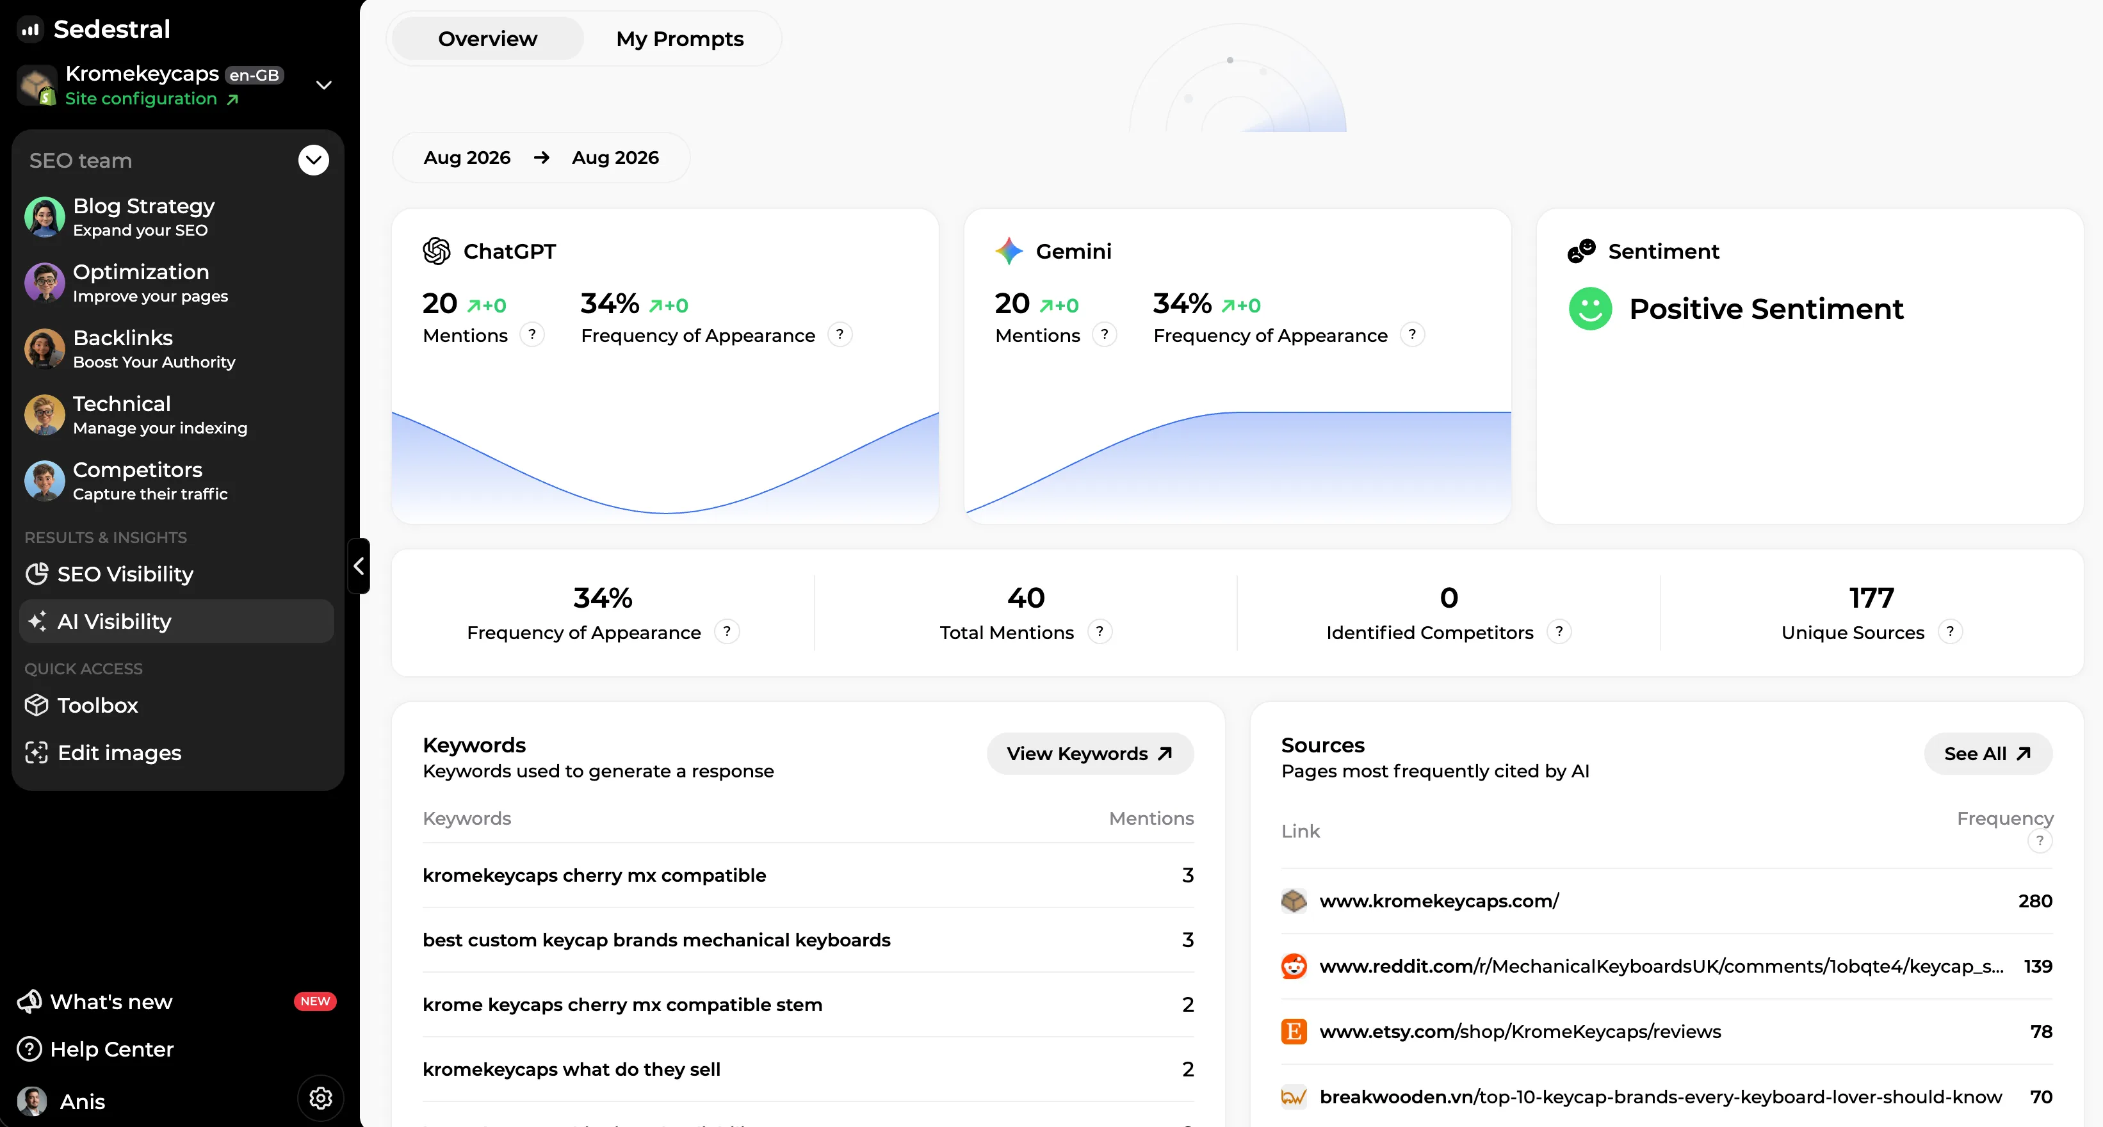Click the Competitors avatar icon
The width and height of the screenshot is (2103, 1127).
(44, 481)
